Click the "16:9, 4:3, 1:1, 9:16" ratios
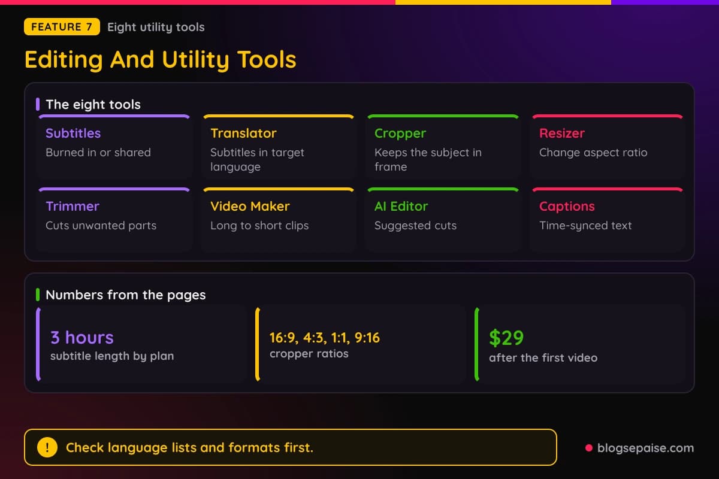This screenshot has width=719, height=479. 325,338
